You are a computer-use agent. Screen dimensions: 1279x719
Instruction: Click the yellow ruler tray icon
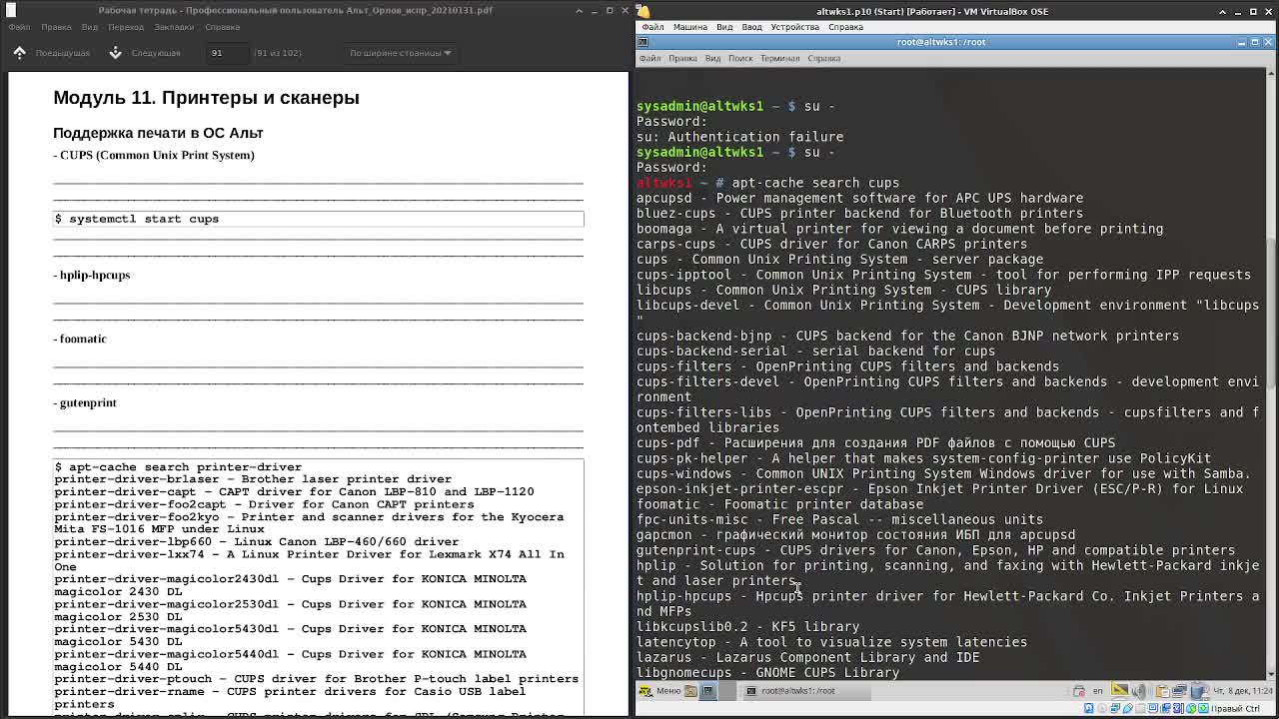click(x=1120, y=690)
